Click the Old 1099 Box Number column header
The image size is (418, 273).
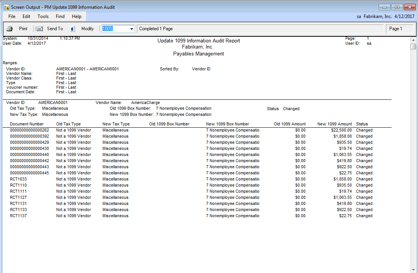pyautogui.click(x=169, y=124)
